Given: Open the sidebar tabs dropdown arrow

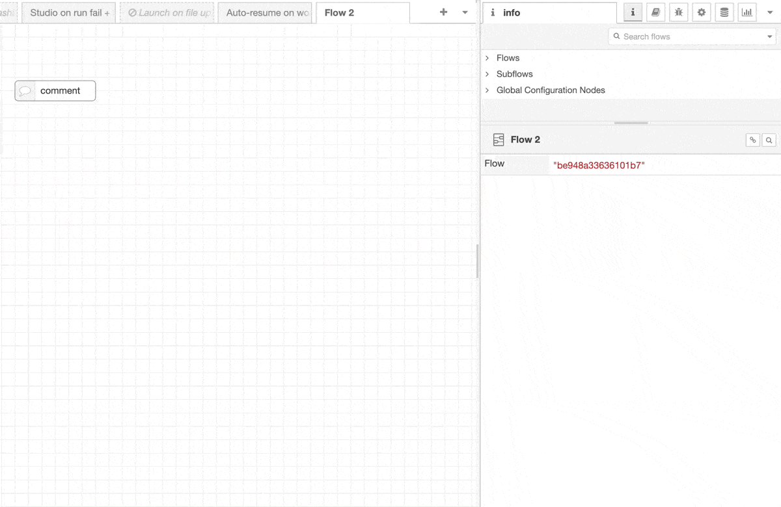Looking at the screenshot, I should [x=769, y=12].
